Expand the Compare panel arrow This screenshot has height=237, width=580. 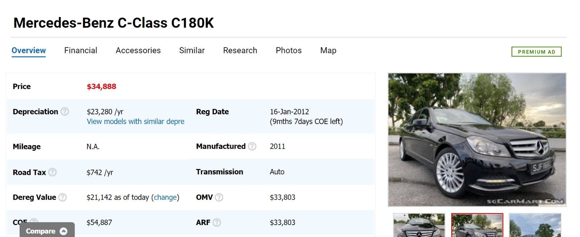click(x=63, y=231)
